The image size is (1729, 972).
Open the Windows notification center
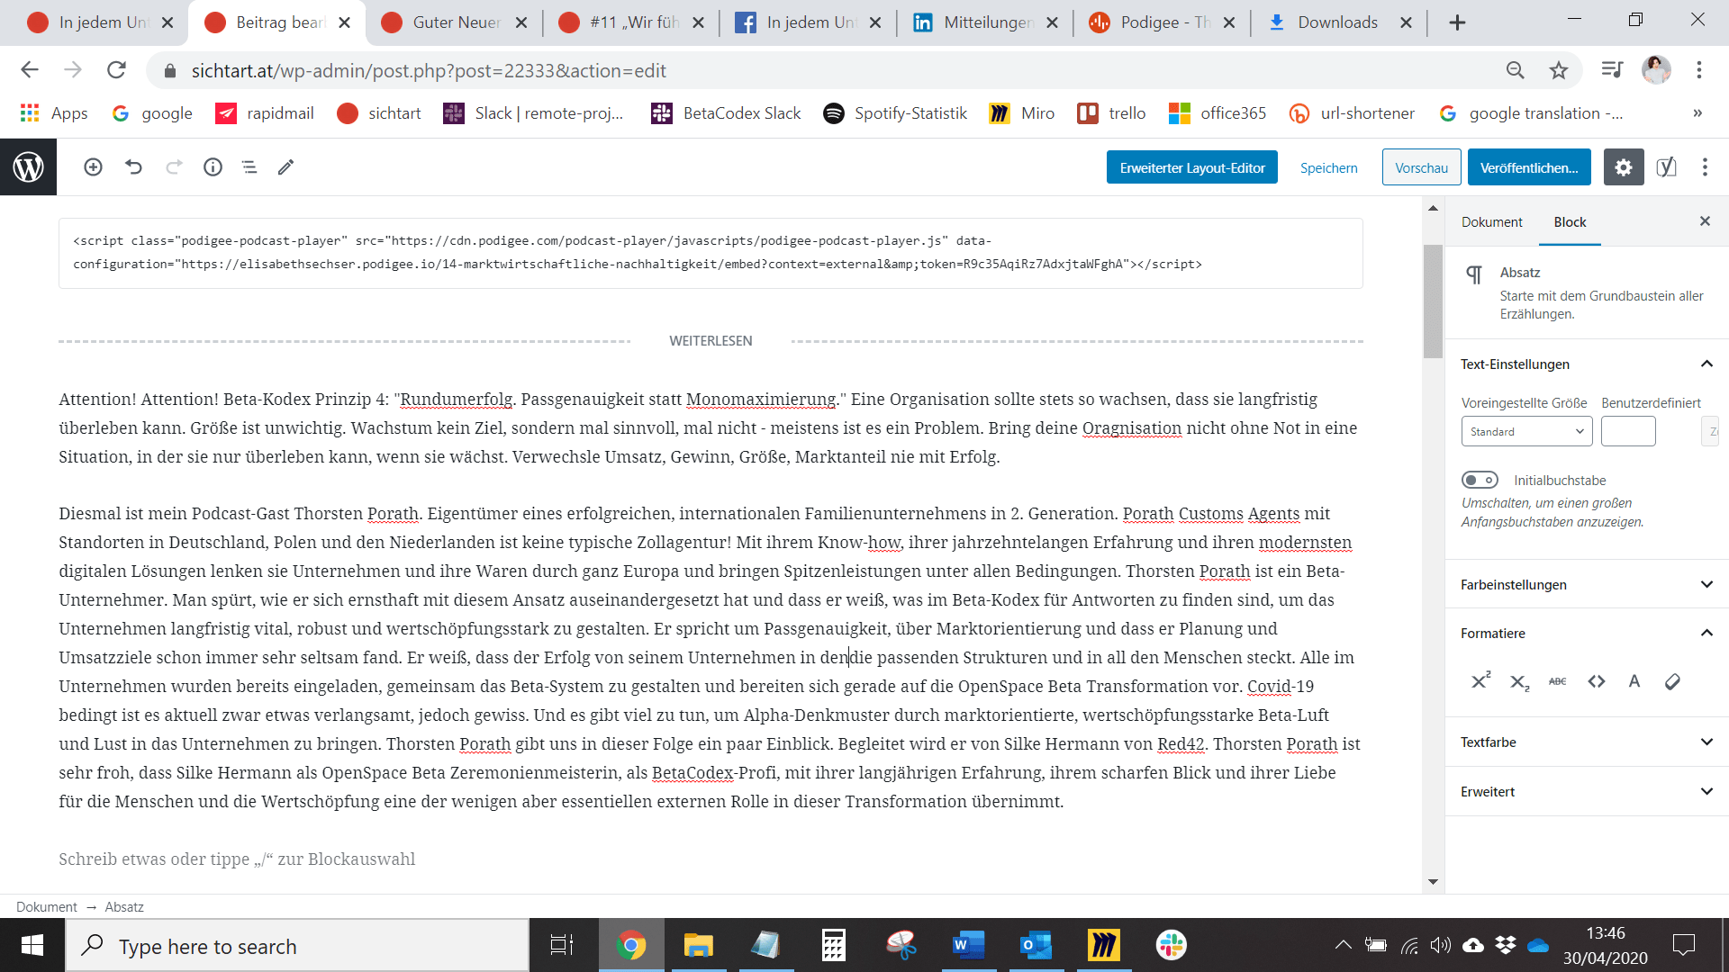click(x=1683, y=945)
